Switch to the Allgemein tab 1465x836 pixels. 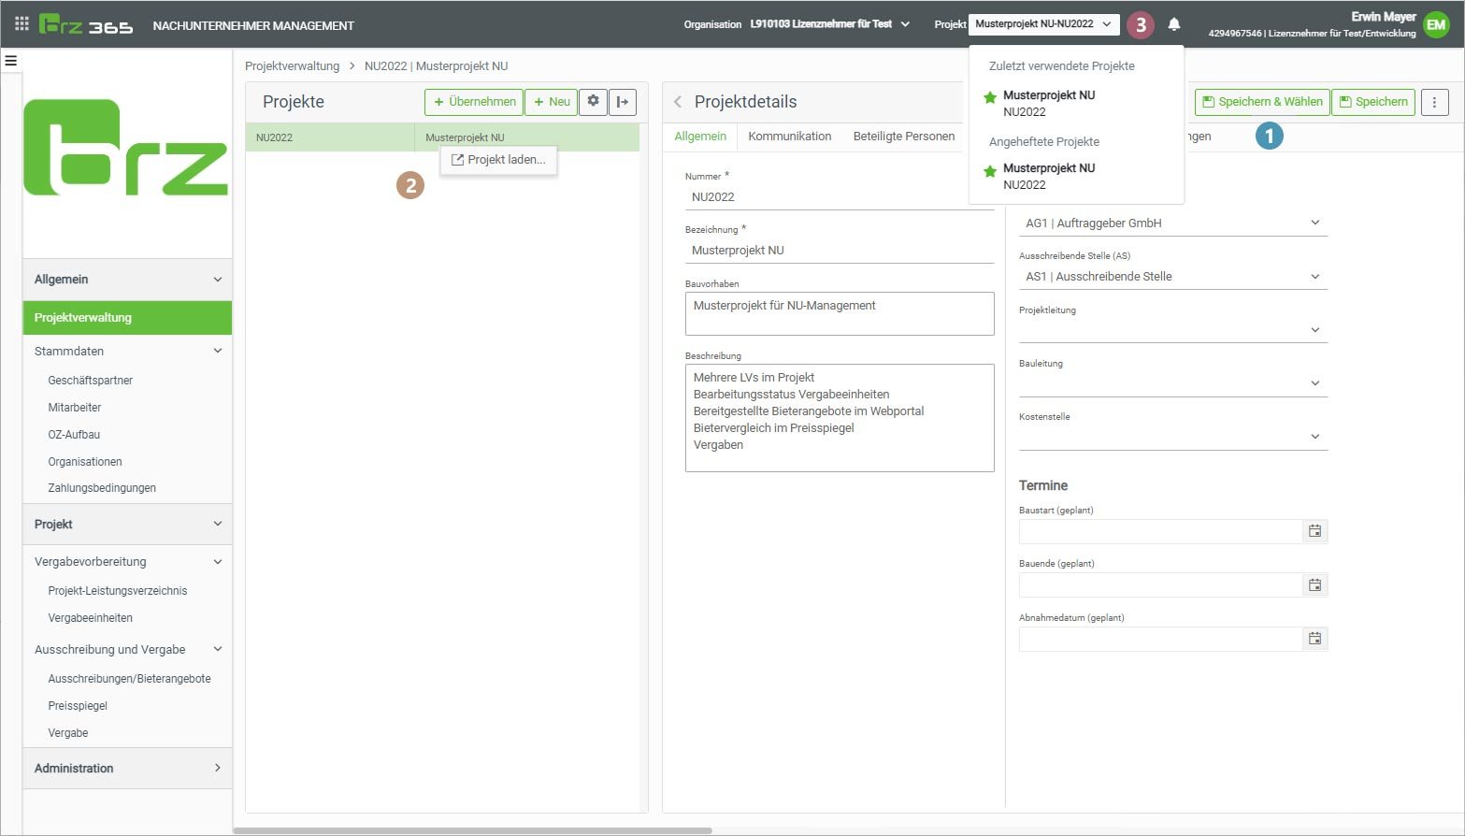click(x=700, y=137)
